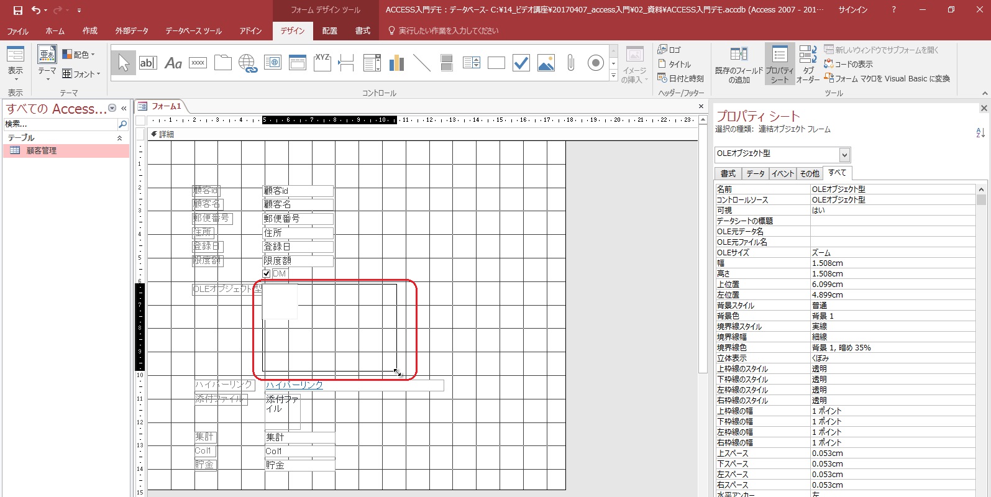Open the データ tab in Property Sheet
Viewport: 991px width, 497px height.
point(756,174)
